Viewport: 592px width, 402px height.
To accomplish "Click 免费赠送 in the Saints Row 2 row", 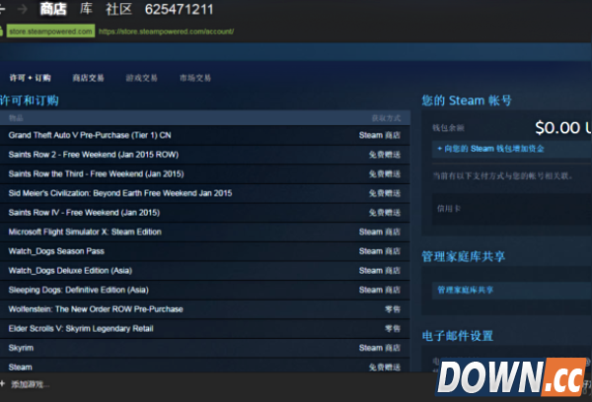I will 385,155.
